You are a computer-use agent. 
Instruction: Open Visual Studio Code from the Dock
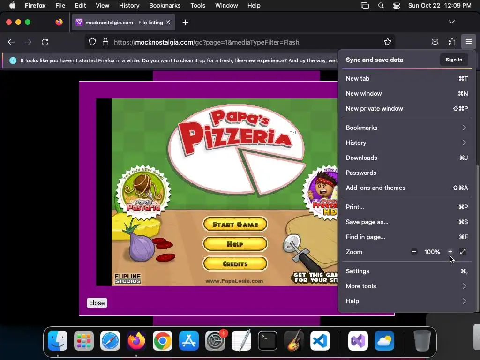click(320, 341)
